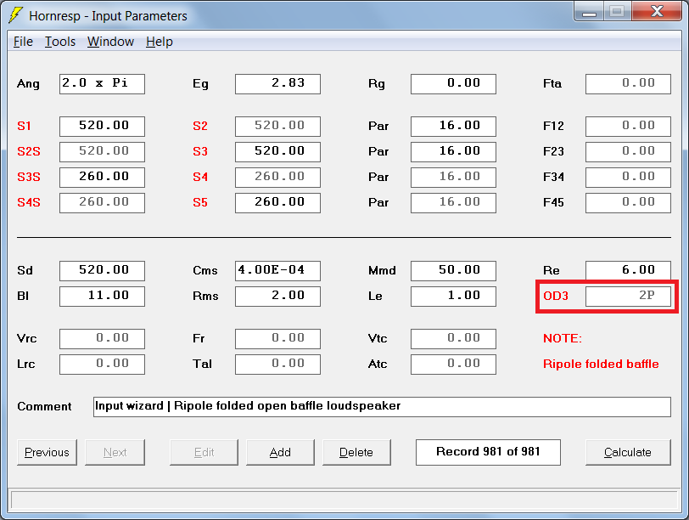Click the Vrc input field
Viewport: 689px width, 520px height.
102,339
